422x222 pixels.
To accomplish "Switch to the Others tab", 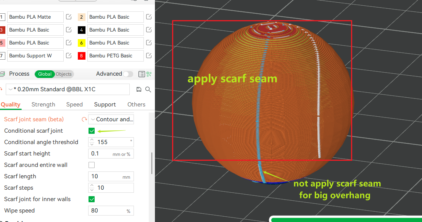I will (x=137, y=105).
